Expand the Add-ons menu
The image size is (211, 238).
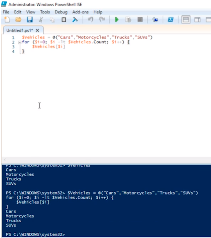pyautogui.click(x=80, y=12)
